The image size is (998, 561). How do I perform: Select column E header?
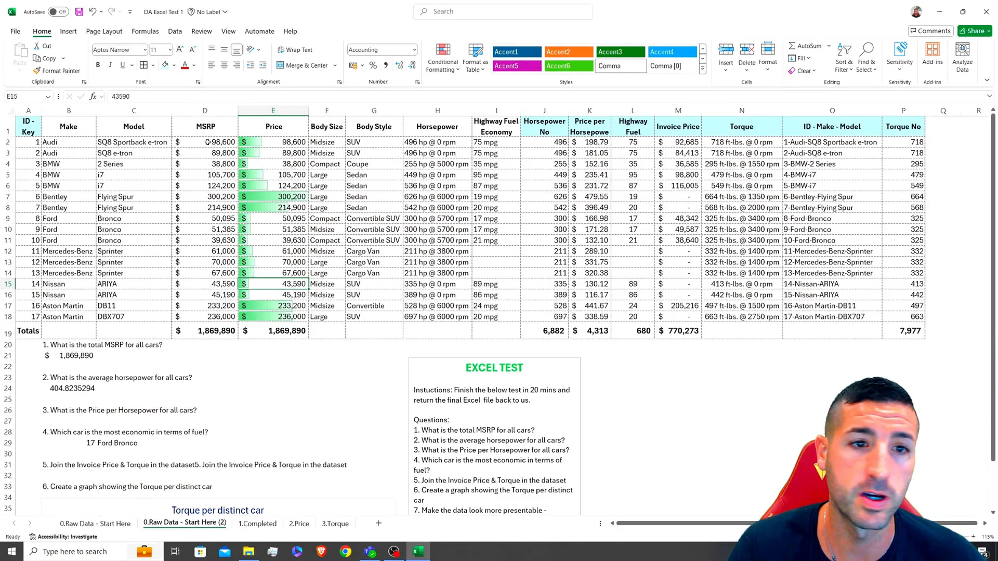click(x=273, y=111)
